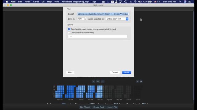Open the View menu

tap(57, 2)
